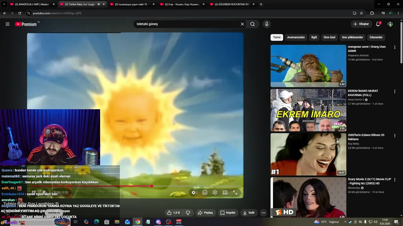Pause the video using the player button
Image resolution: width=403 pixels, height=226 pixels.
(34, 192)
